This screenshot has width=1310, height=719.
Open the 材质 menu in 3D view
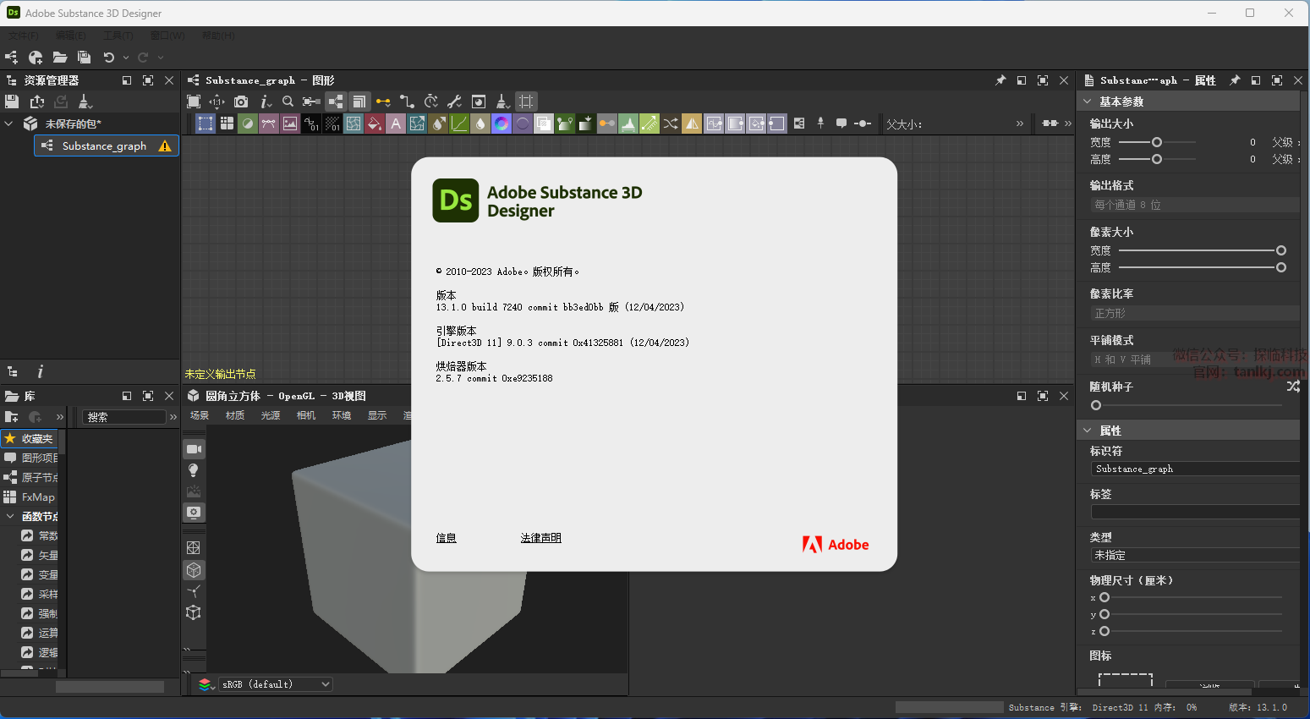pos(235,415)
